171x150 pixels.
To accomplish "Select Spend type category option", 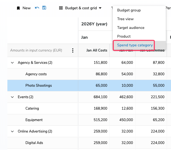I will pos(139,45).
